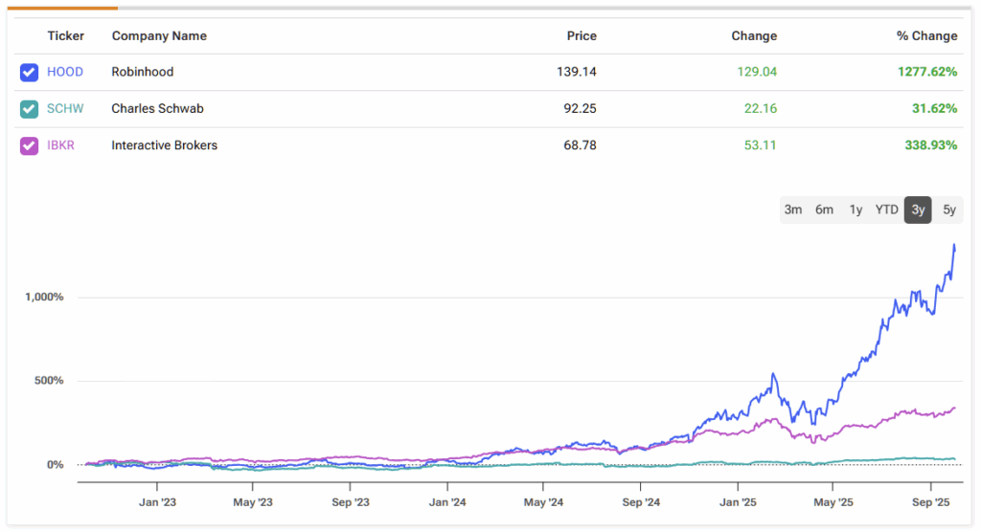Click the Robinhood company name

click(143, 72)
